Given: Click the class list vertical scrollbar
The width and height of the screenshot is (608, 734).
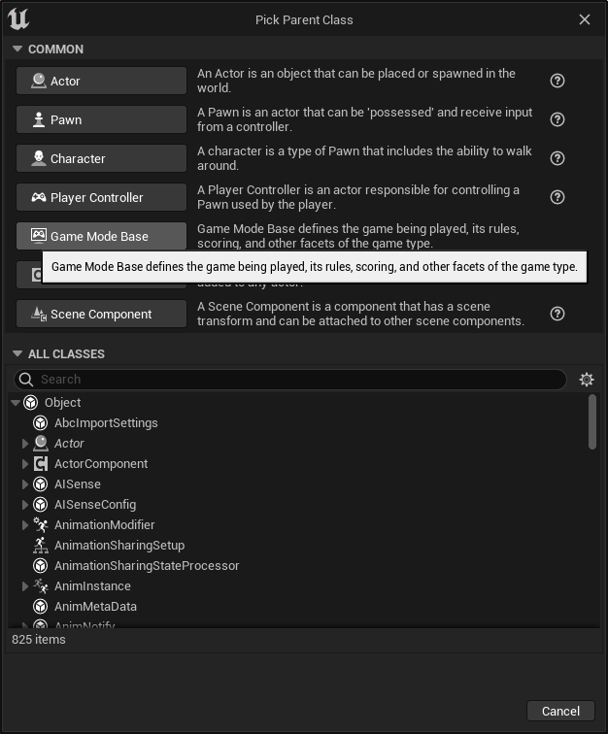Looking at the screenshot, I should point(592,422).
